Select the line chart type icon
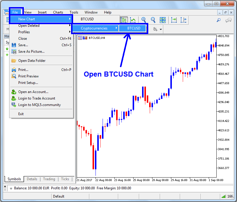 coord(133,20)
